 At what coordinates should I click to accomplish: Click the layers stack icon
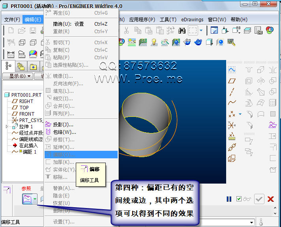coord(247,30)
